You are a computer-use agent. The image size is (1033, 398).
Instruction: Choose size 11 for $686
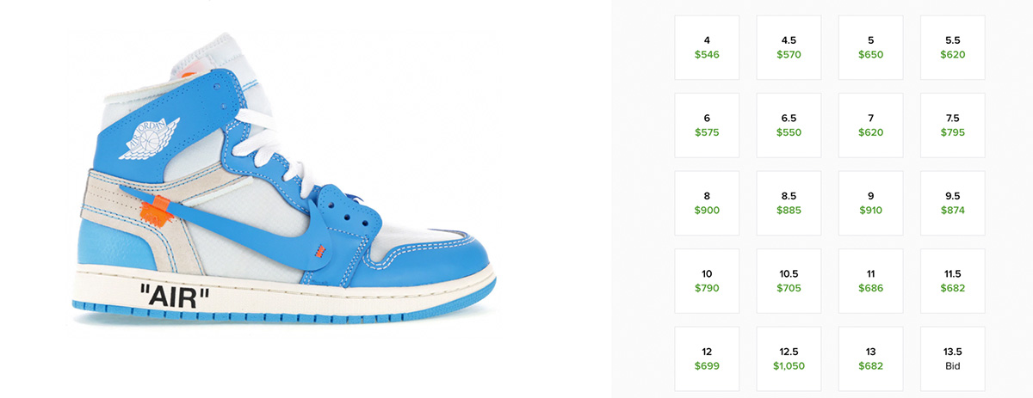coord(870,281)
